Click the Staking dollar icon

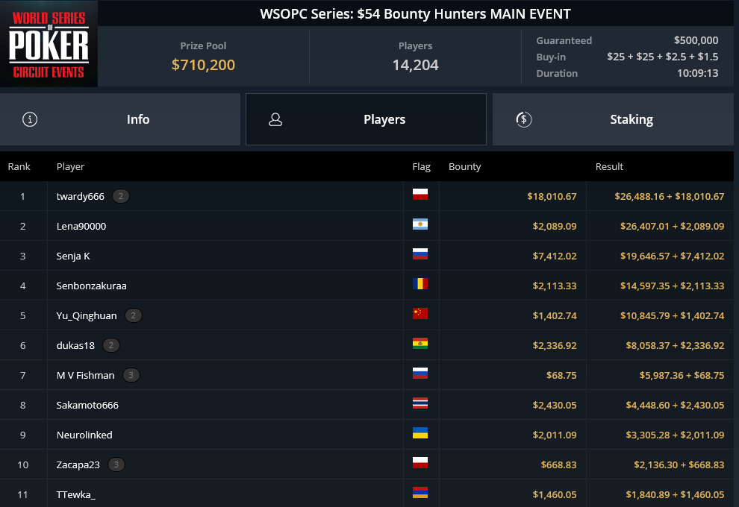coord(523,119)
